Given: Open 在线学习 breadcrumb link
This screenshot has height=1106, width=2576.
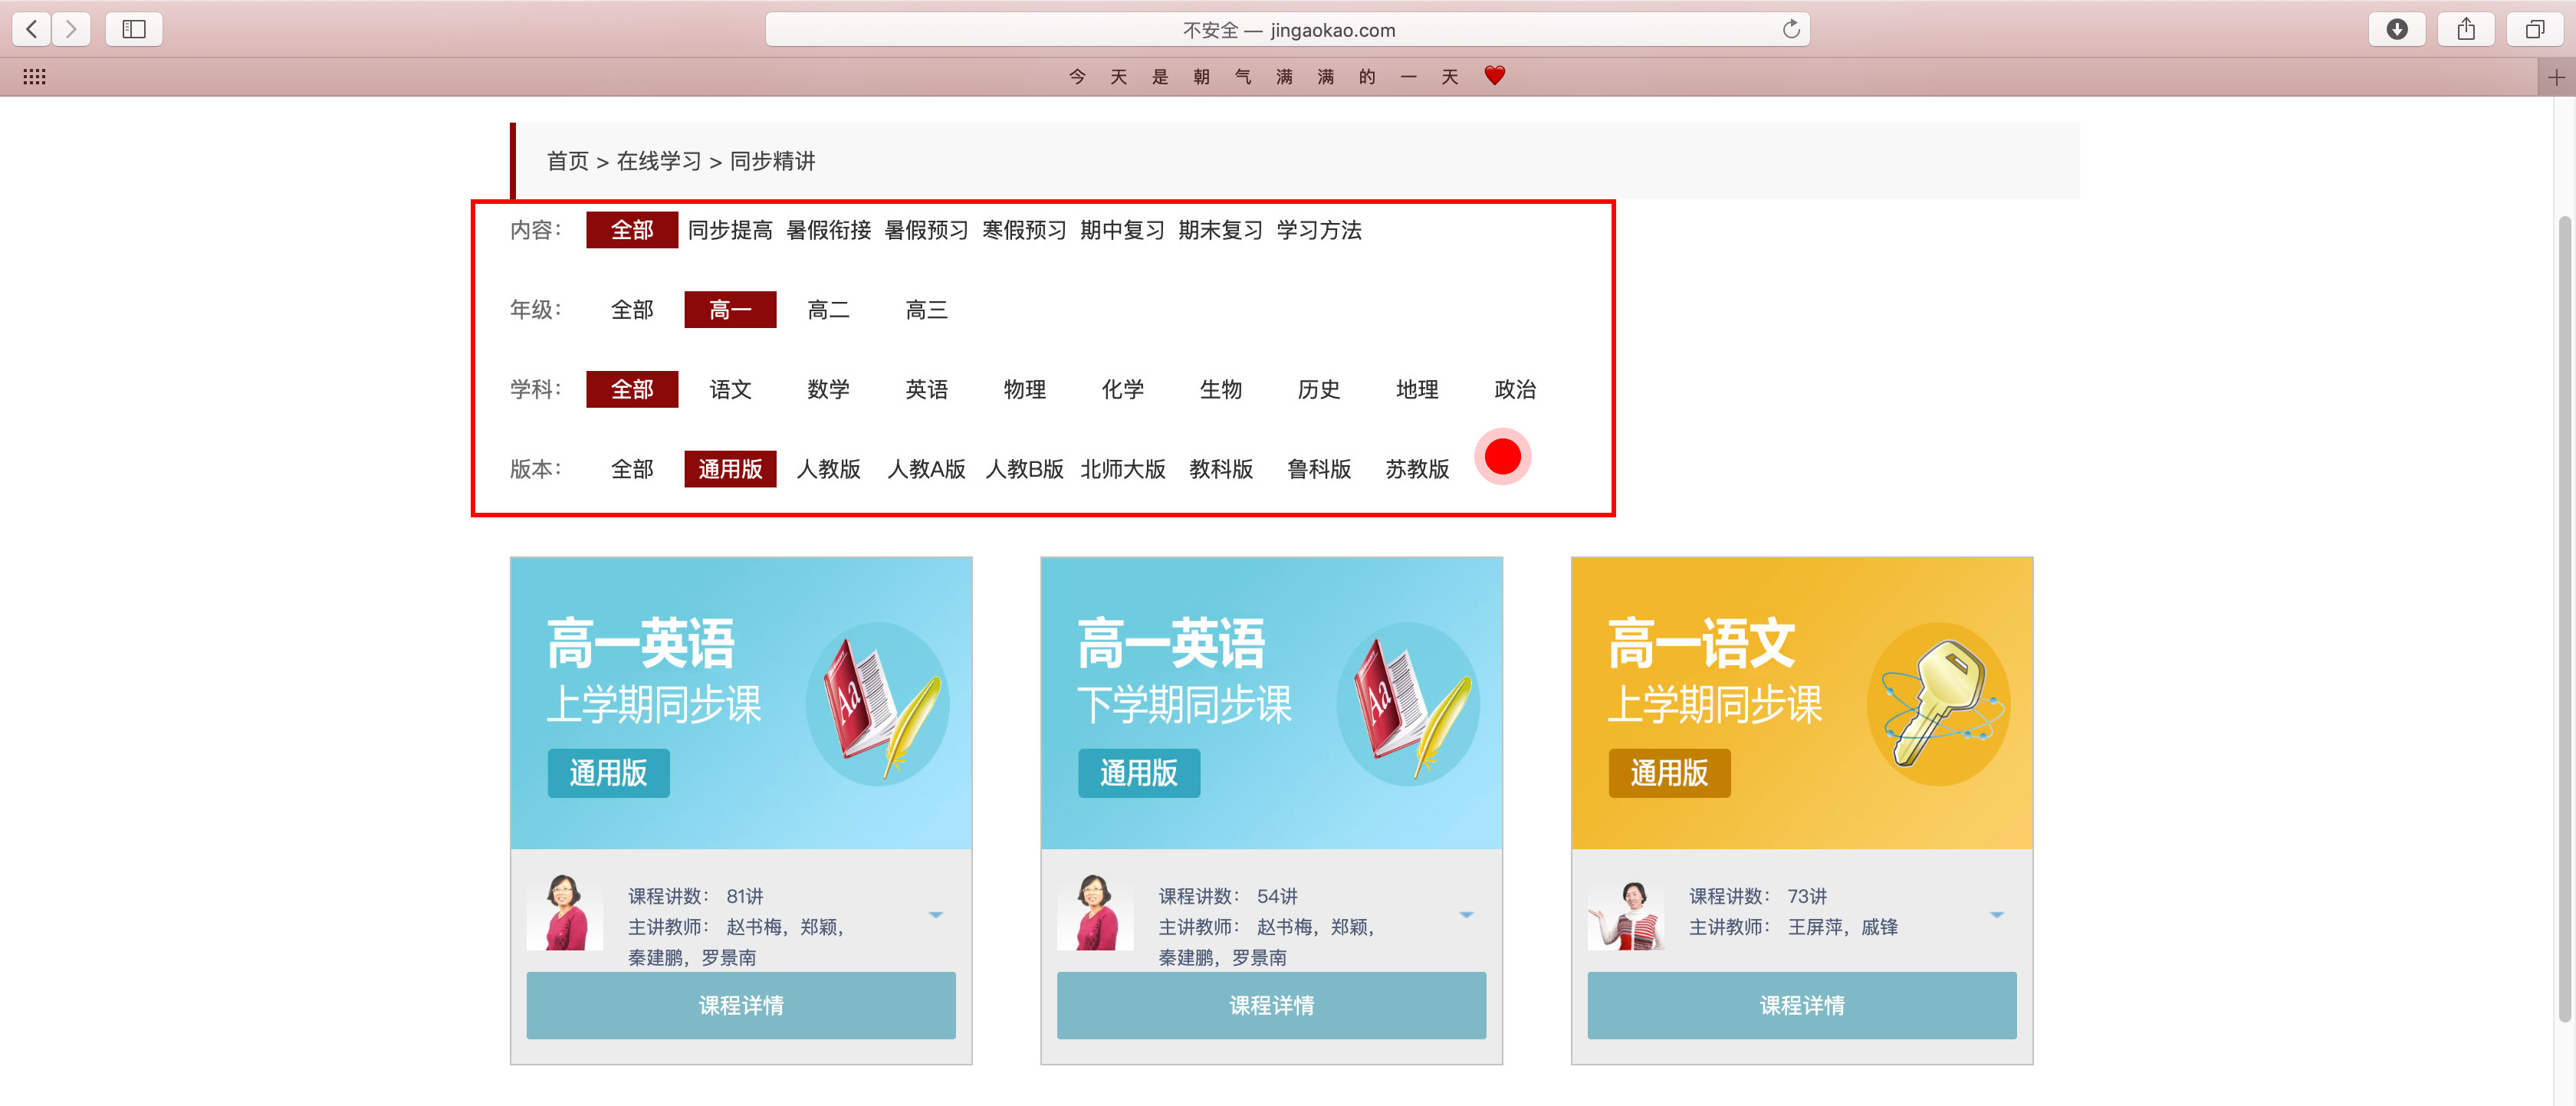Looking at the screenshot, I should 658,161.
